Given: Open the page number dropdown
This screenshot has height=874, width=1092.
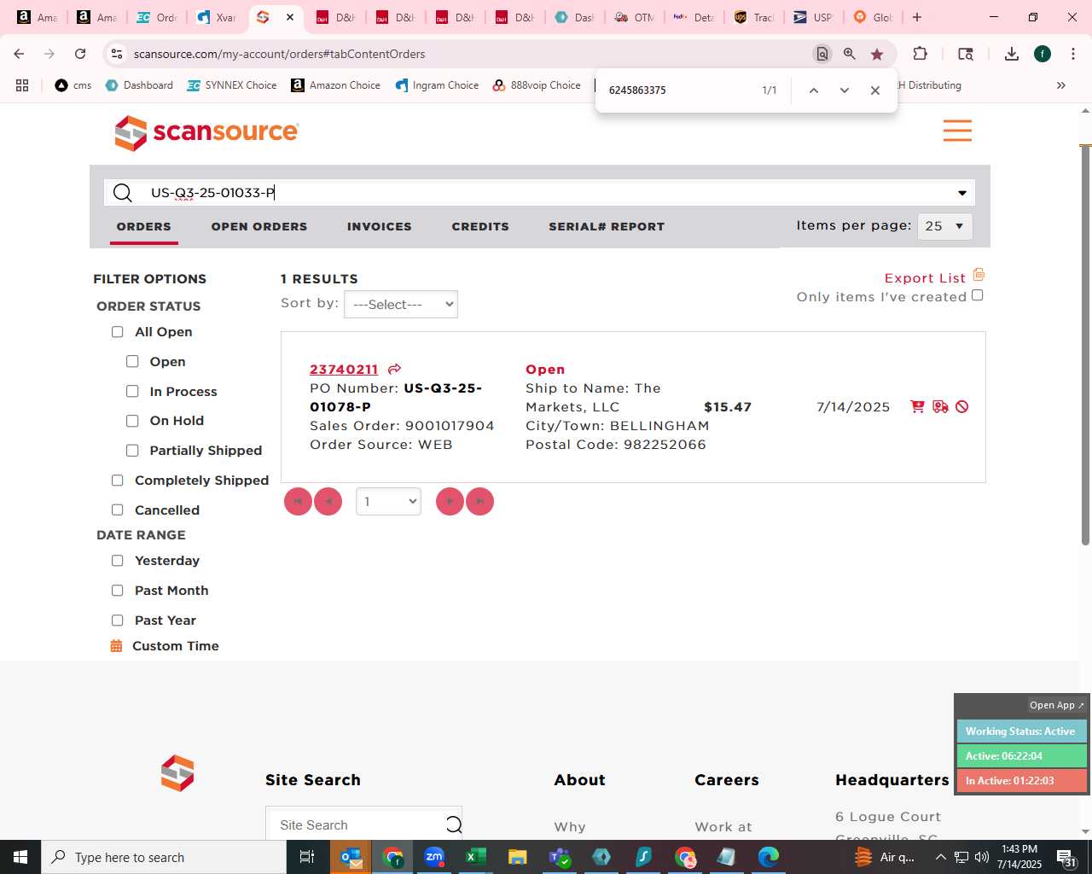Looking at the screenshot, I should tap(388, 502).
